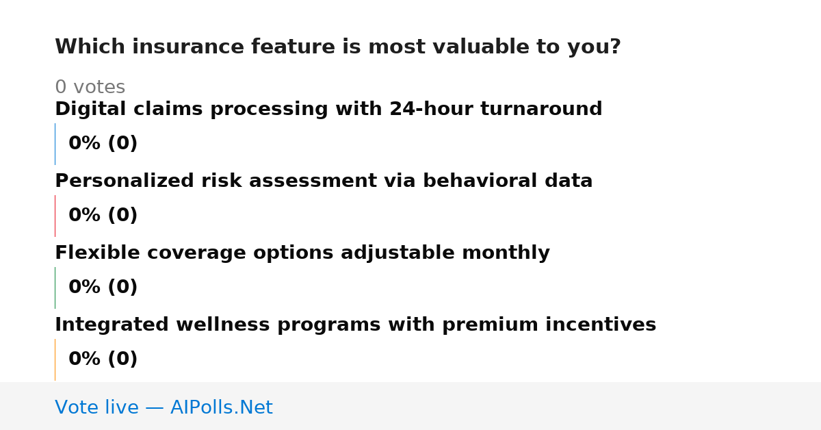821x430 pixels.
Task: Click 0% (0) result under Personalized risk
Action: click(103, 216)
